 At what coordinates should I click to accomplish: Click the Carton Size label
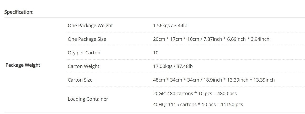pos(80,80)
